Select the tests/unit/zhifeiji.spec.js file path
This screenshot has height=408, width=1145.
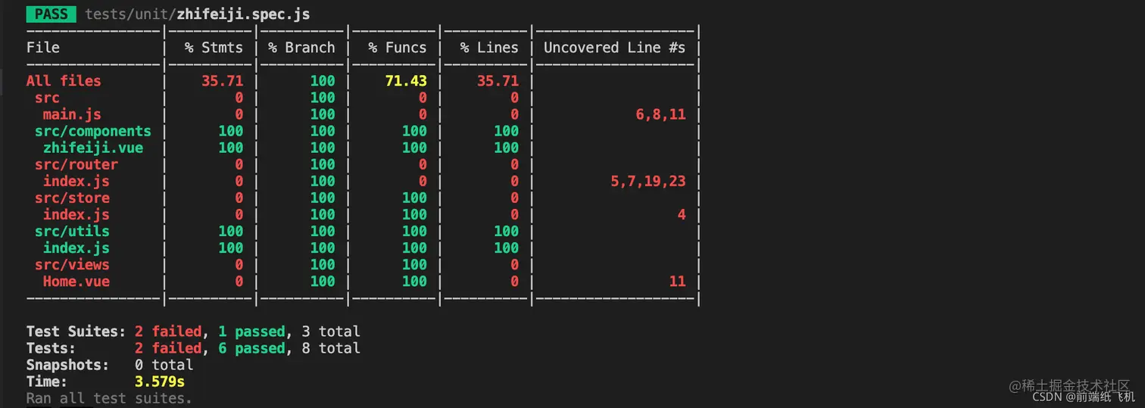point(198,14)
